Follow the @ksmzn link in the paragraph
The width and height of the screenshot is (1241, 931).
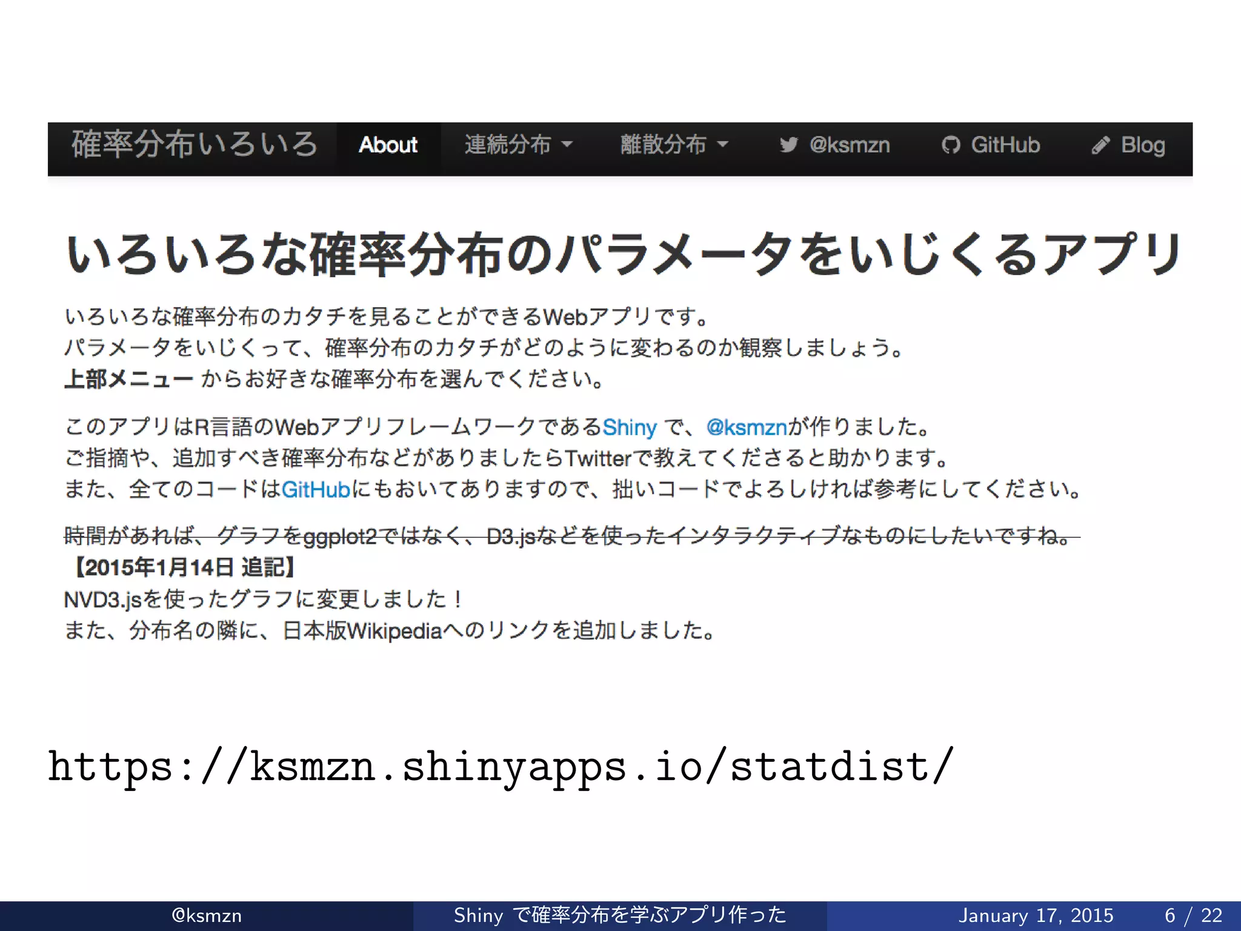(x=747, y=427)
